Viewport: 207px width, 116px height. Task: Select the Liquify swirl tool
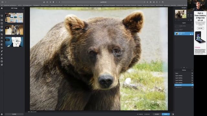(x=2, y=48)
